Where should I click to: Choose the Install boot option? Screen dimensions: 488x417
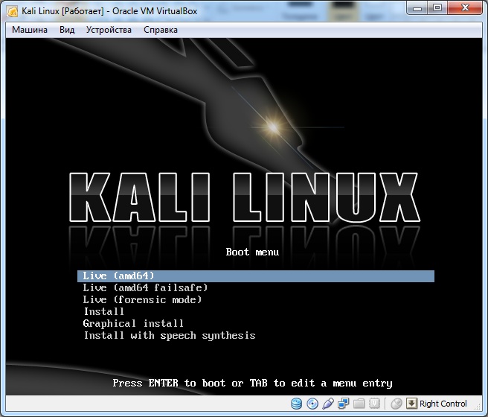coord(104,311)
